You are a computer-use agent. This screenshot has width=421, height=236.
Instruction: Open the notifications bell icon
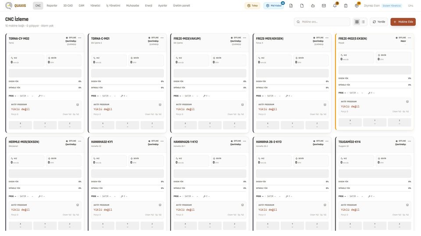[x=335, y=6]
